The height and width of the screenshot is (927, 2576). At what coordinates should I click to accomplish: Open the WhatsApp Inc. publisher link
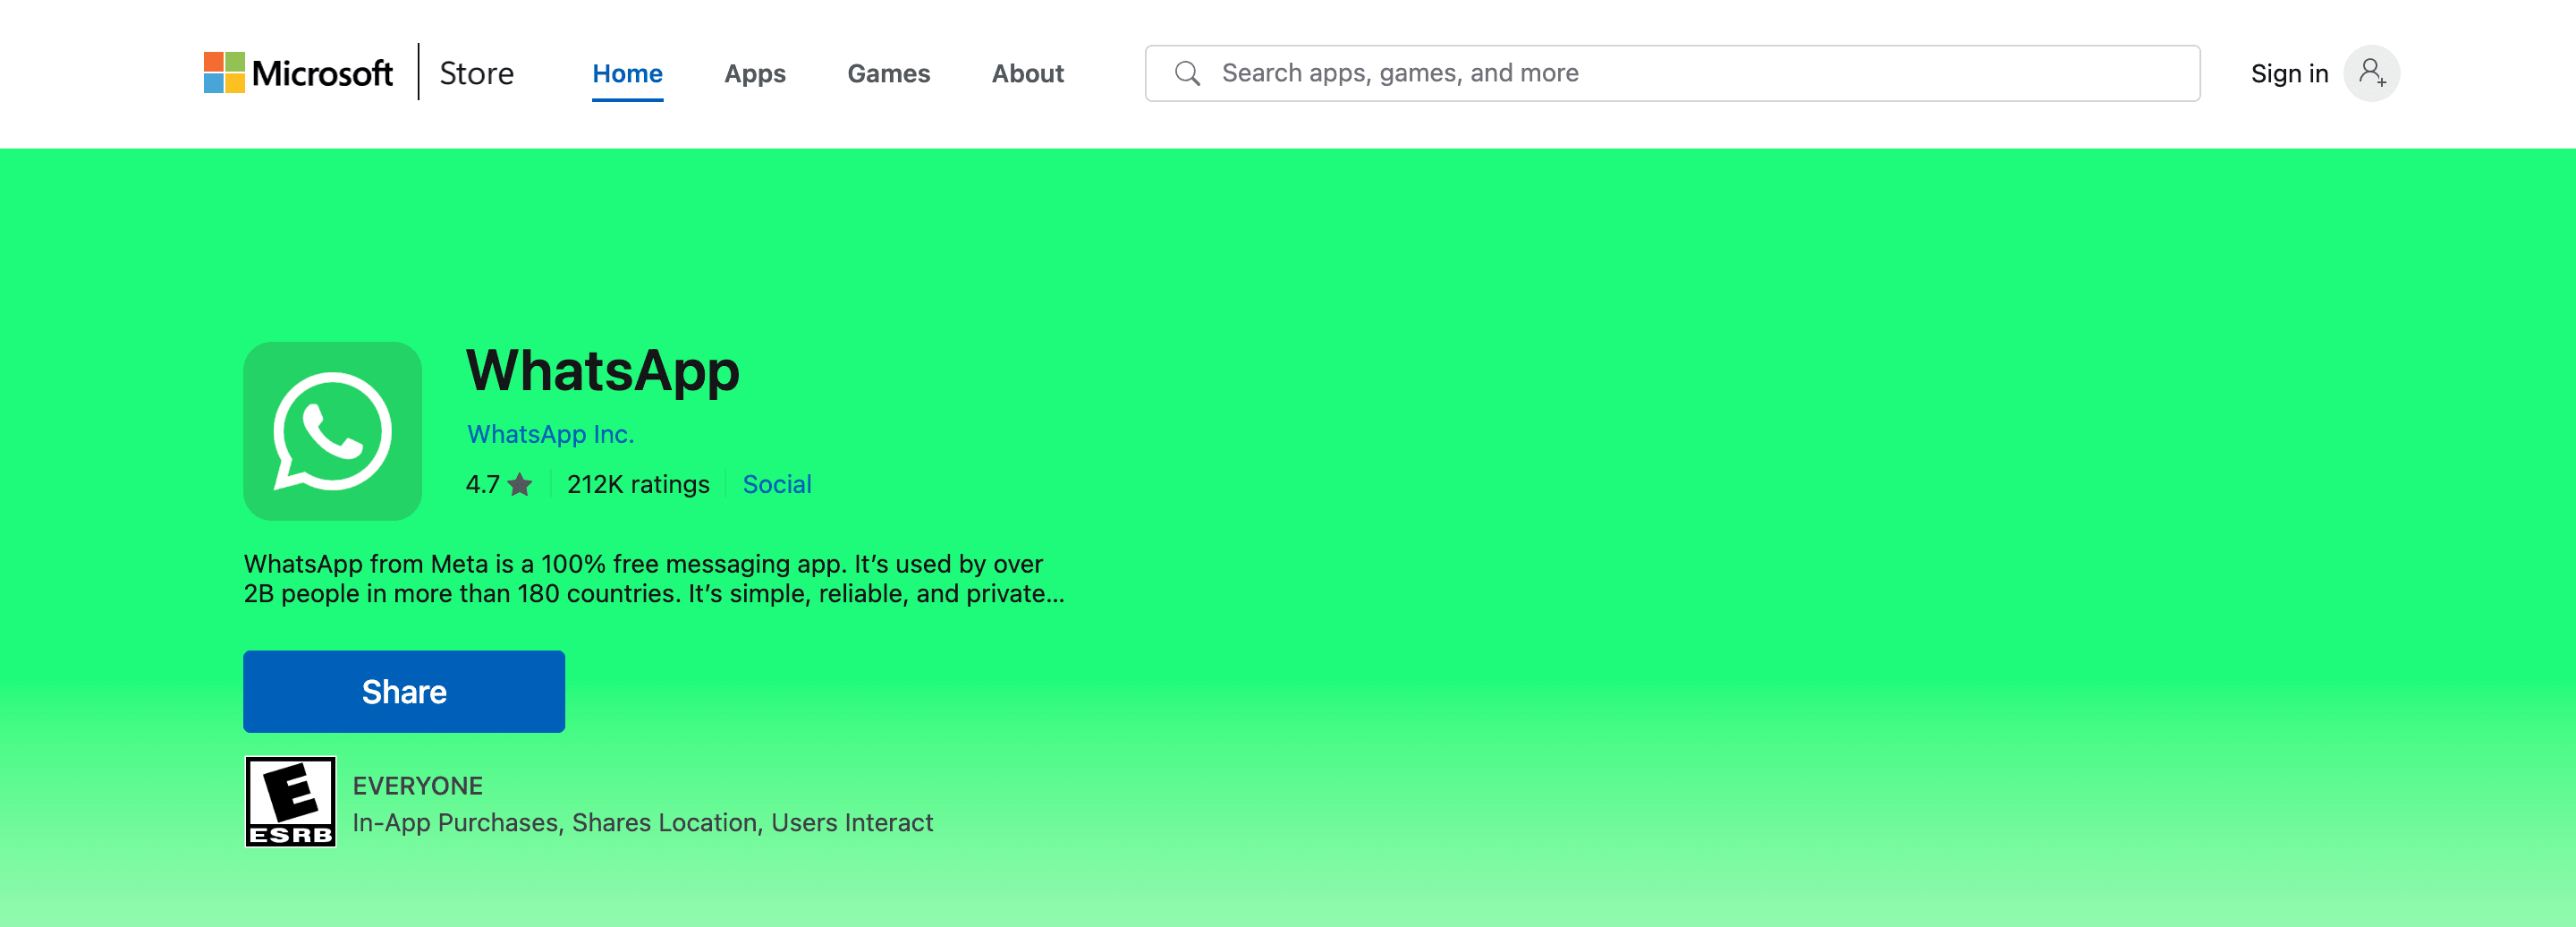pyautogui.click(x=550, y=434)
